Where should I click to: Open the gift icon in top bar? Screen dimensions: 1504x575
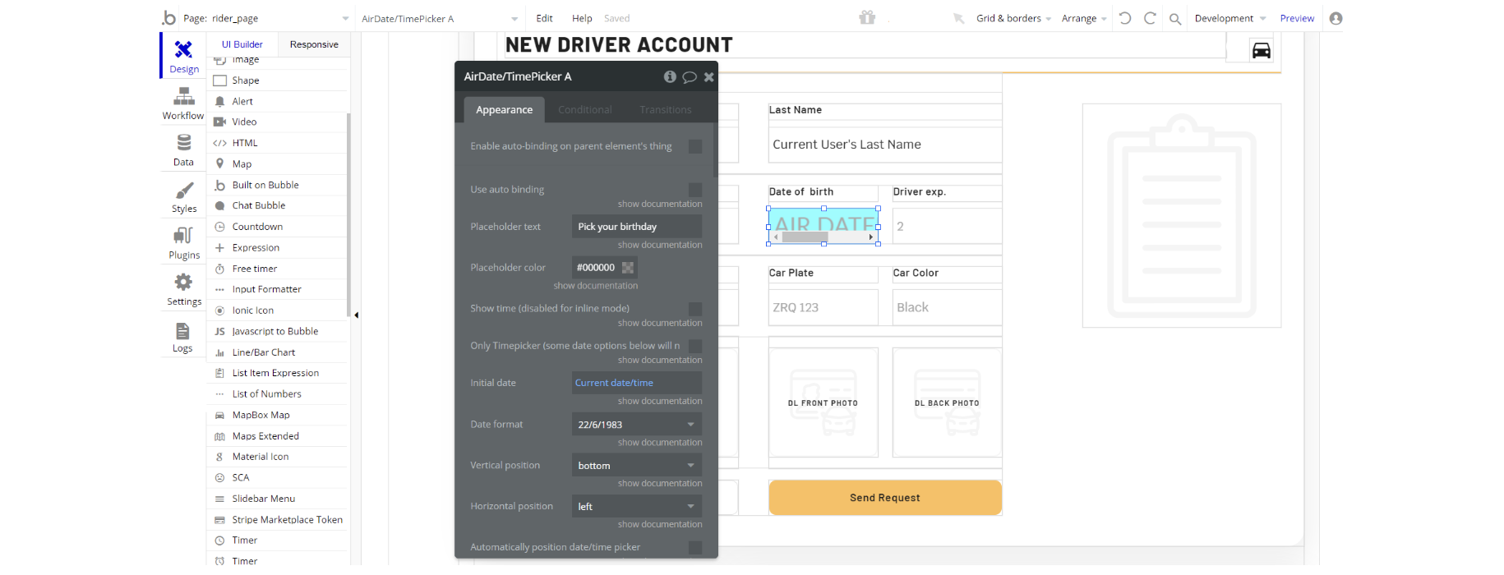click(867, 17)
